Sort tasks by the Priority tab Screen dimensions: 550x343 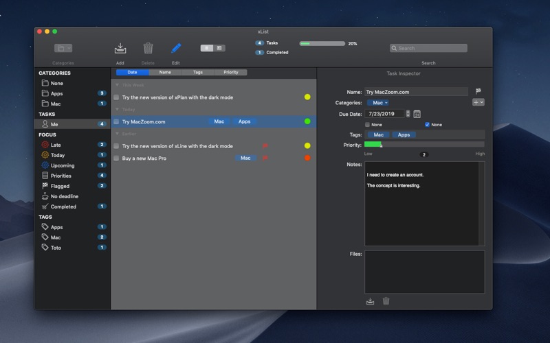(x=231, y=72)
